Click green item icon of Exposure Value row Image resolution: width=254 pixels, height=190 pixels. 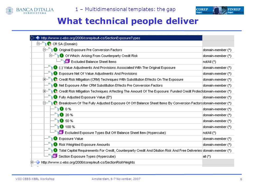(55, 139)
